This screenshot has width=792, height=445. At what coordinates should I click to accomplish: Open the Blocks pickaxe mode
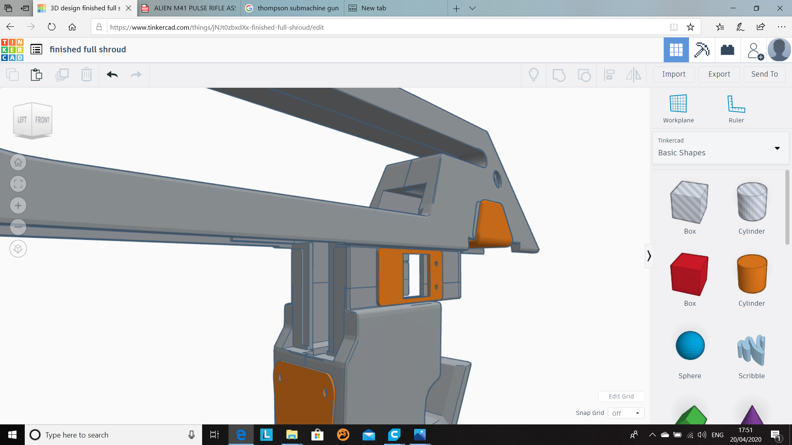(x=702, y=50)
